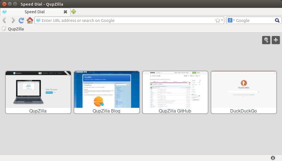282x161 pixels.
Task: Open the Google search engine selector
Action: point(231,20)
